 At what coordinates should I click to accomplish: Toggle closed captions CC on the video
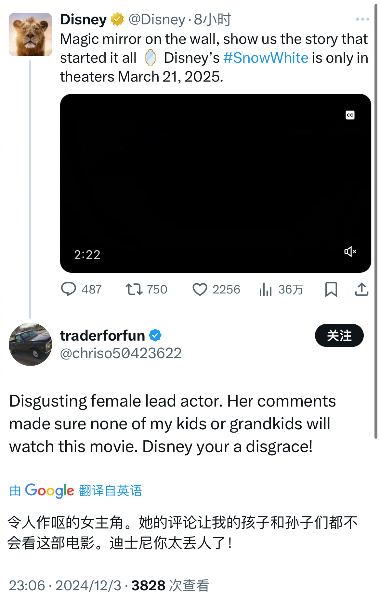[350, 115]
